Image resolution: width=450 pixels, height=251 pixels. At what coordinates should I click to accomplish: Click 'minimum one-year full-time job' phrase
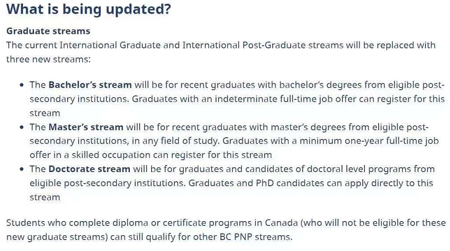coord(369,141)
